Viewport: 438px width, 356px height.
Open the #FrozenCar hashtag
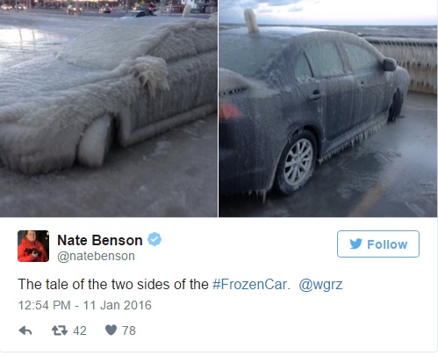point(251,285)
